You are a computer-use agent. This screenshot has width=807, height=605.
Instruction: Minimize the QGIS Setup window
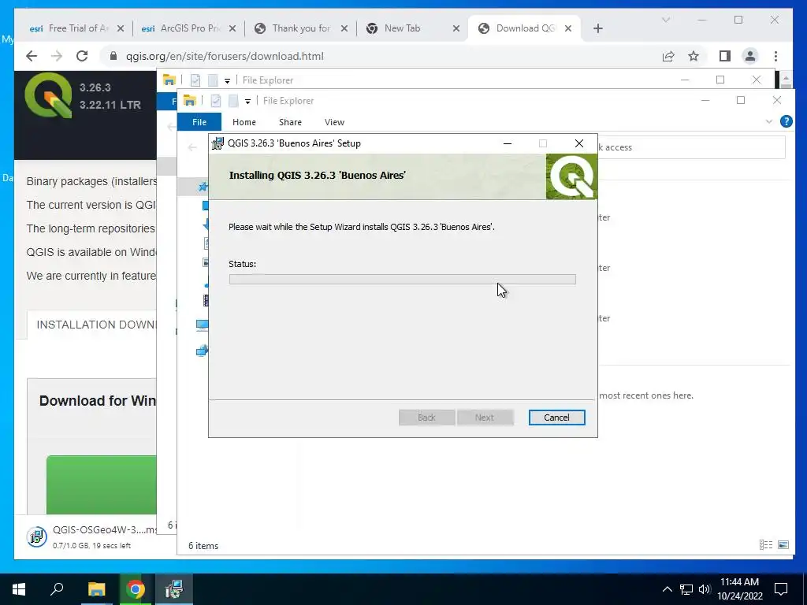(x=508, y=143)
